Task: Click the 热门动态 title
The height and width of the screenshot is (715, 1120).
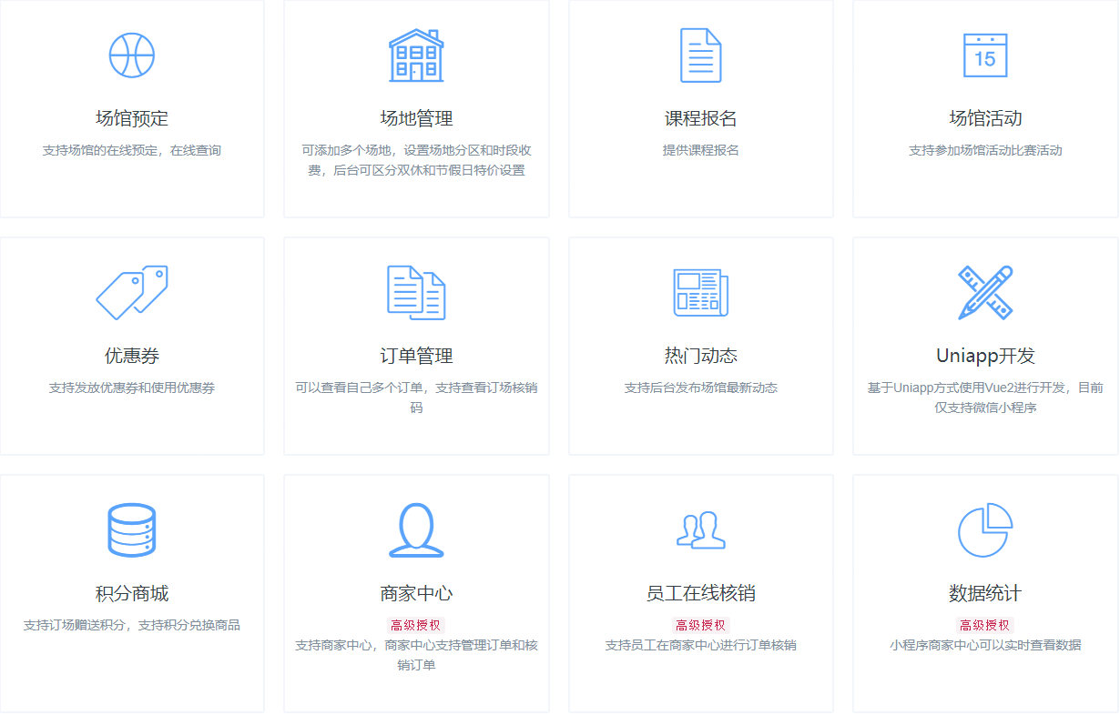Action: pos(700,356)
